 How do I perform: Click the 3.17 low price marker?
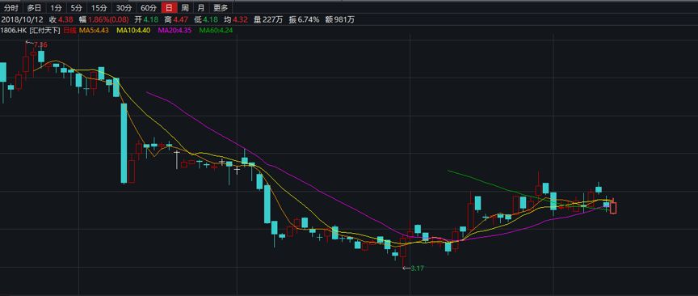[x=417, y=269]
